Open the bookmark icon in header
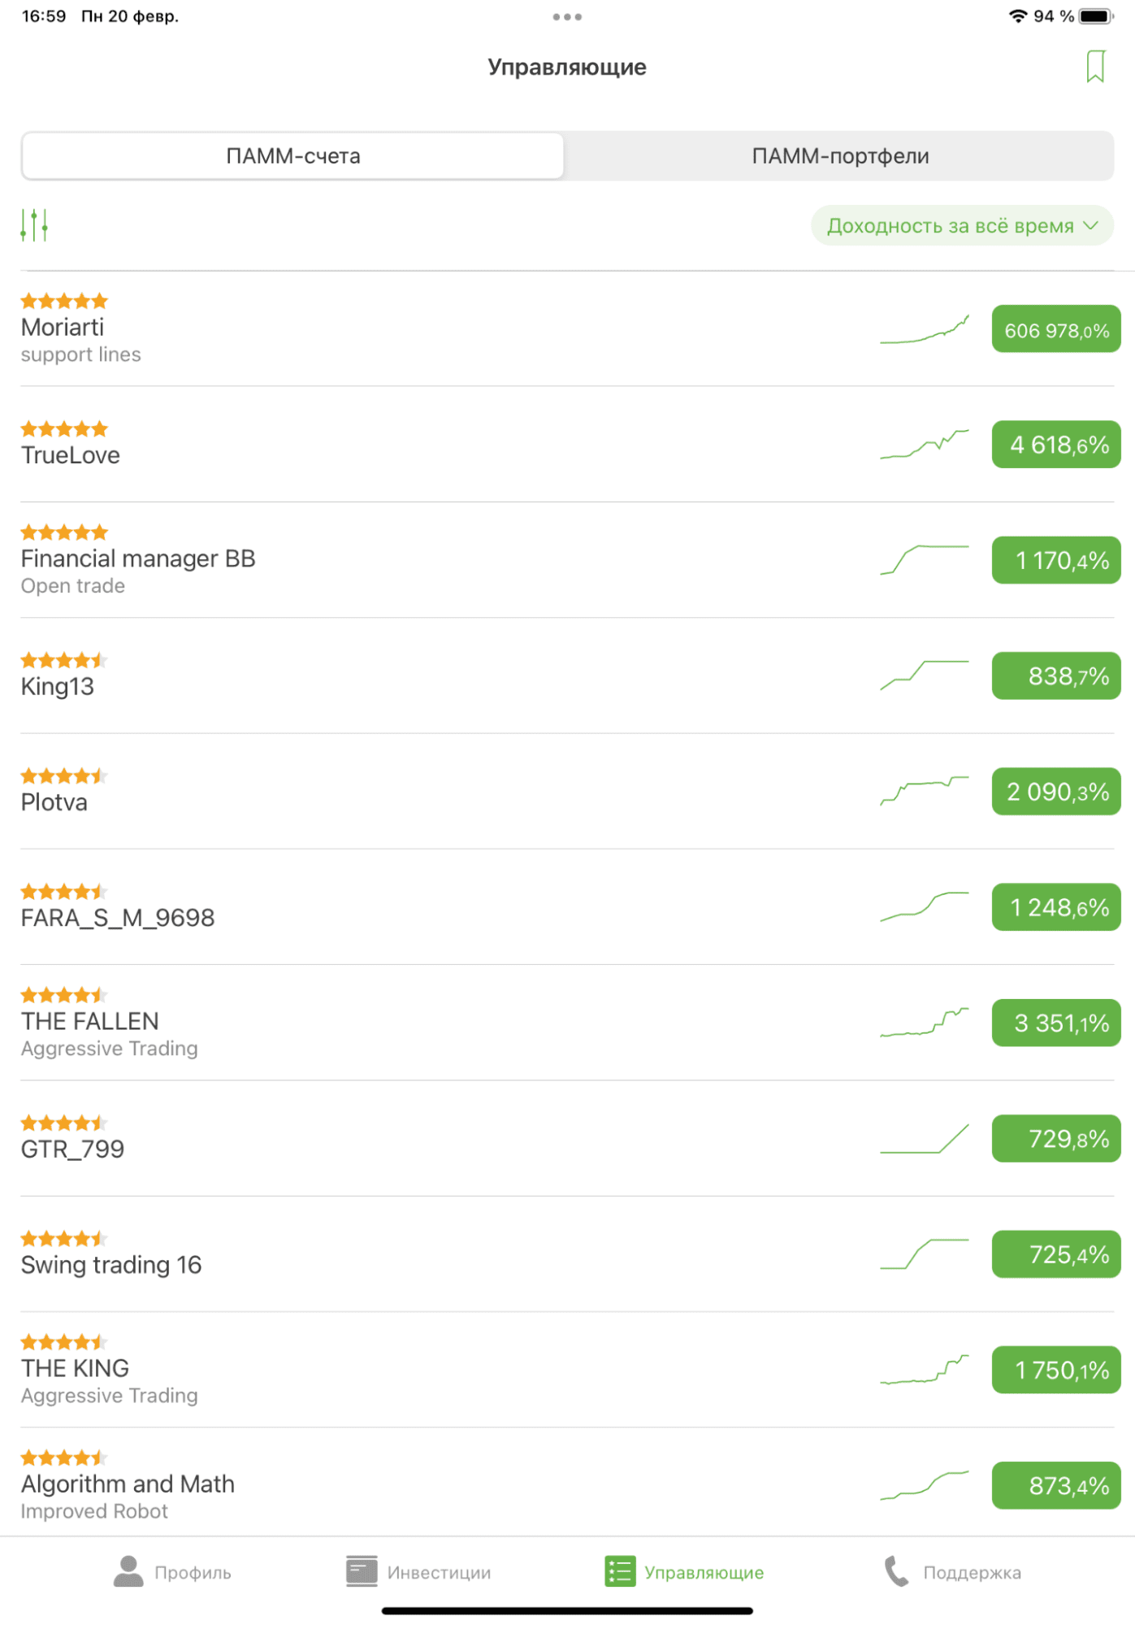 [1095, 67]
